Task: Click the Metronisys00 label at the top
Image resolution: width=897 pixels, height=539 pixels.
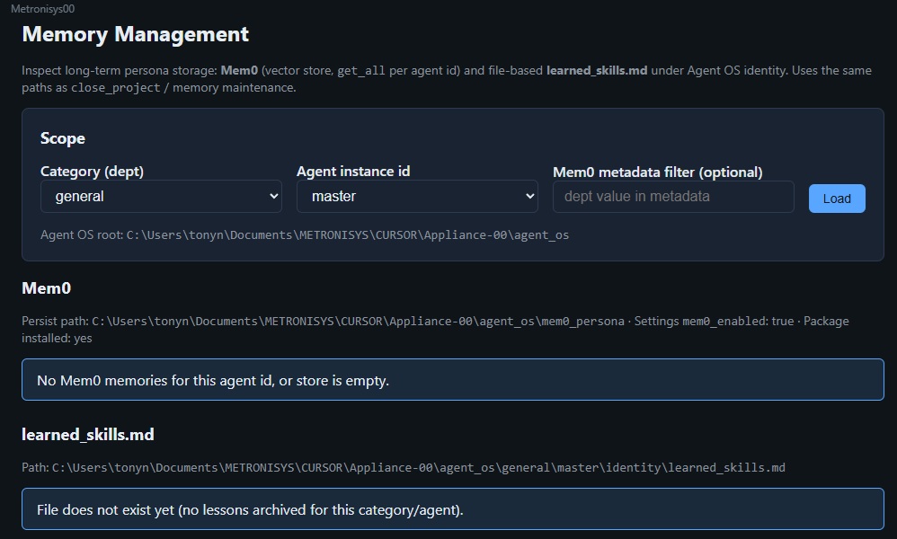Action: pyautogui.click(x=42, y=9)
